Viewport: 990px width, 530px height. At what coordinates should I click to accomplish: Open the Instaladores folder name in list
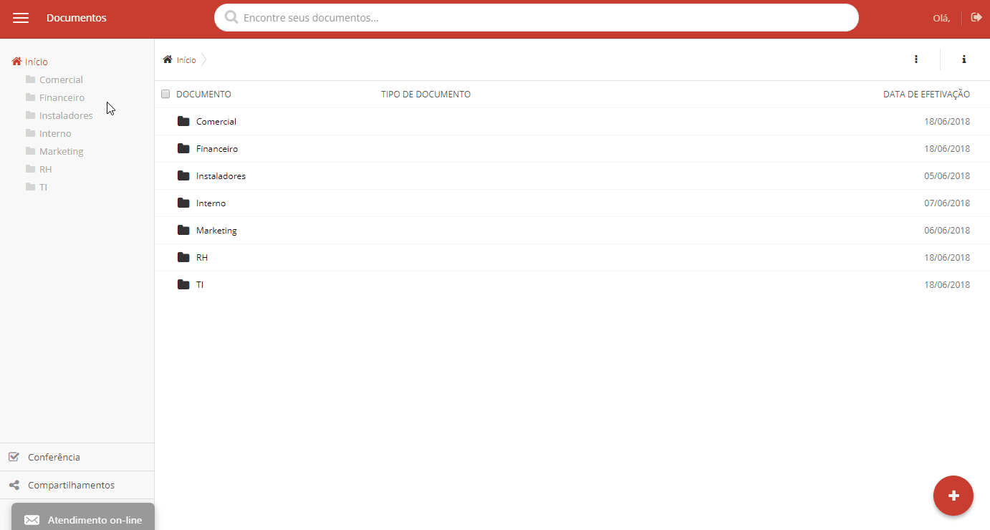pos(221,175)
